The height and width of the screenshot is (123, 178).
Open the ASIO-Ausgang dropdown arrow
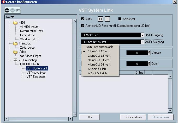tap(142, 42)
